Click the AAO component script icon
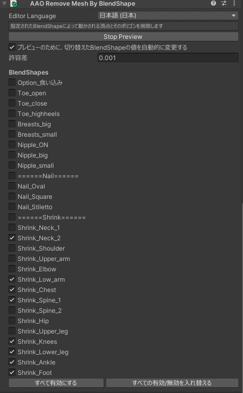 (14, 4)
